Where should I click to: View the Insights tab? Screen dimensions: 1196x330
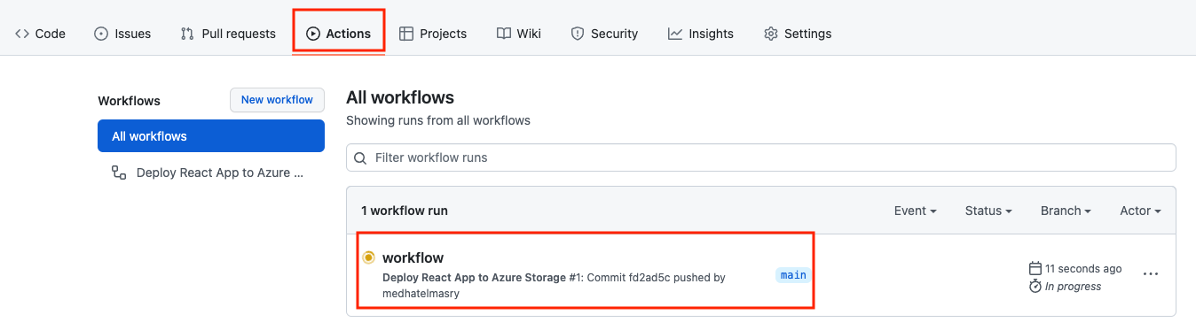[701, 34]
